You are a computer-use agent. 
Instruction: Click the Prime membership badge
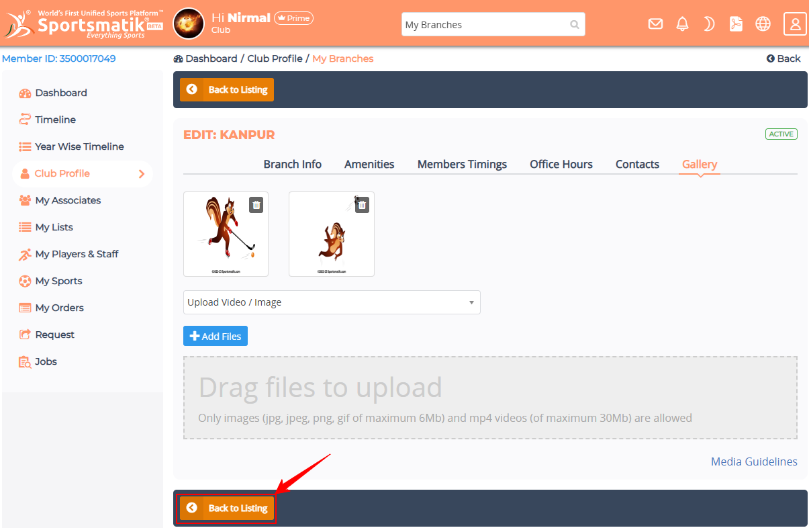(x=294, y=18)
